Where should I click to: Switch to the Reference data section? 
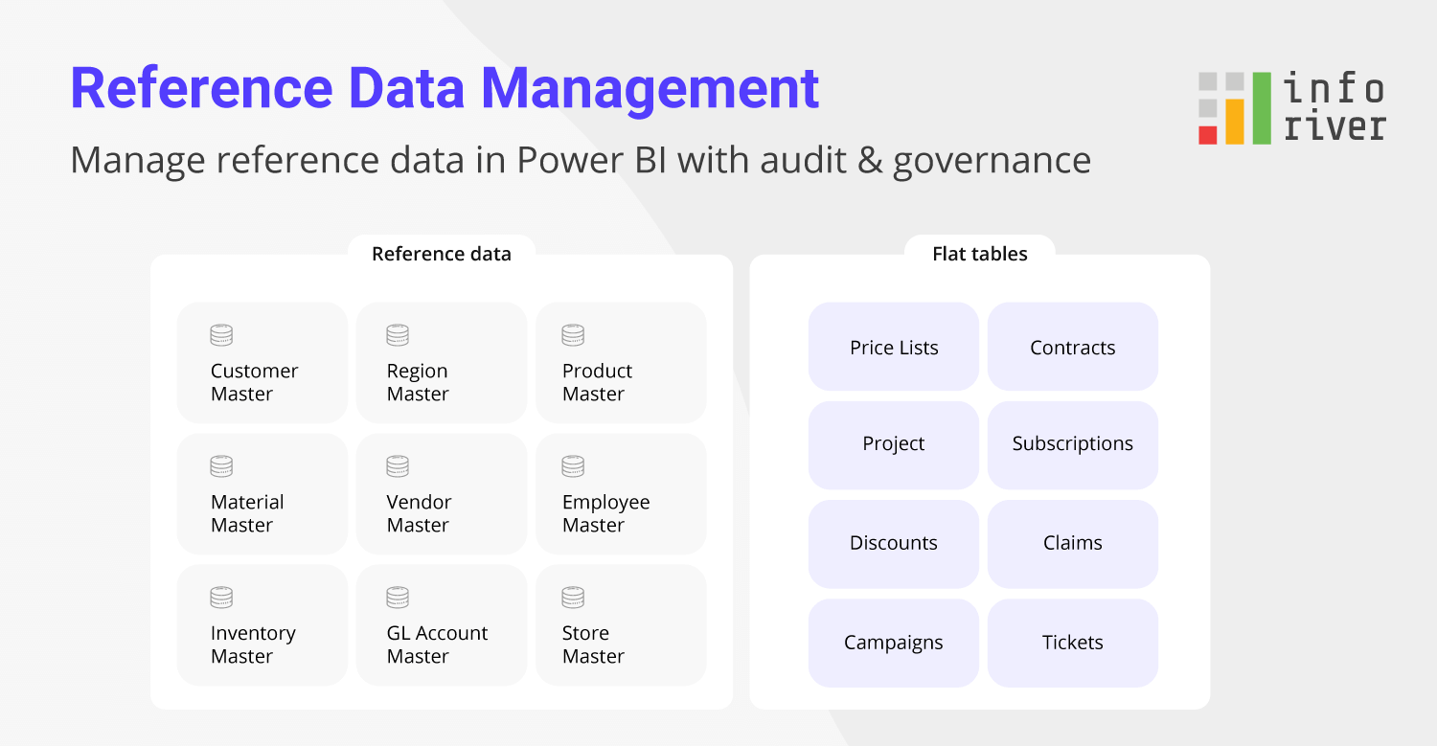point(442,254)
